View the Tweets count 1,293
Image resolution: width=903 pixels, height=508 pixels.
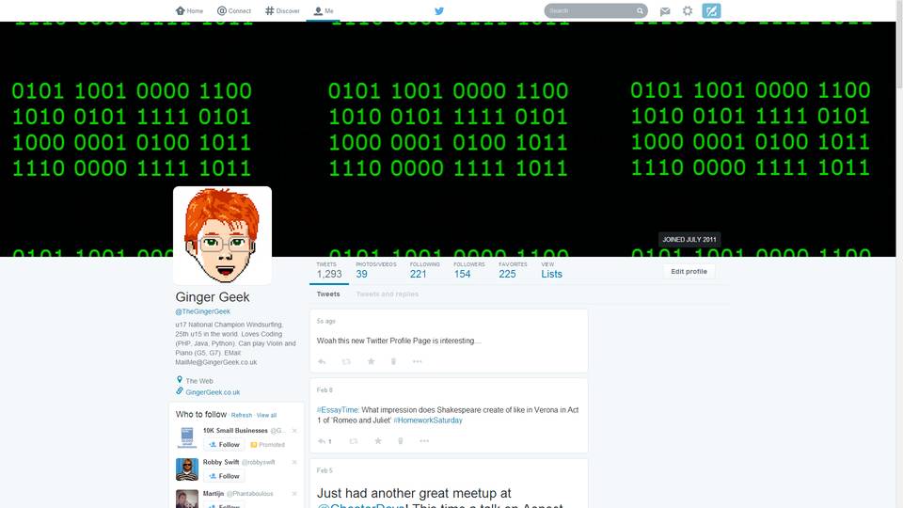(x=329, y=271)
